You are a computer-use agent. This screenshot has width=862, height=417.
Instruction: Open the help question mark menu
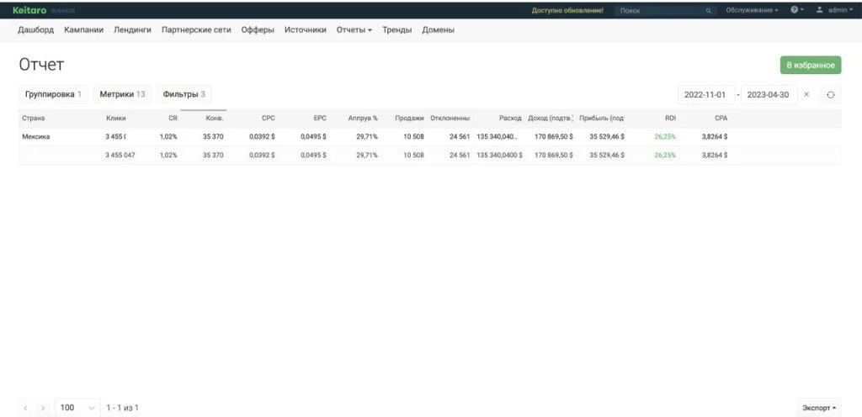coord(797,10)
